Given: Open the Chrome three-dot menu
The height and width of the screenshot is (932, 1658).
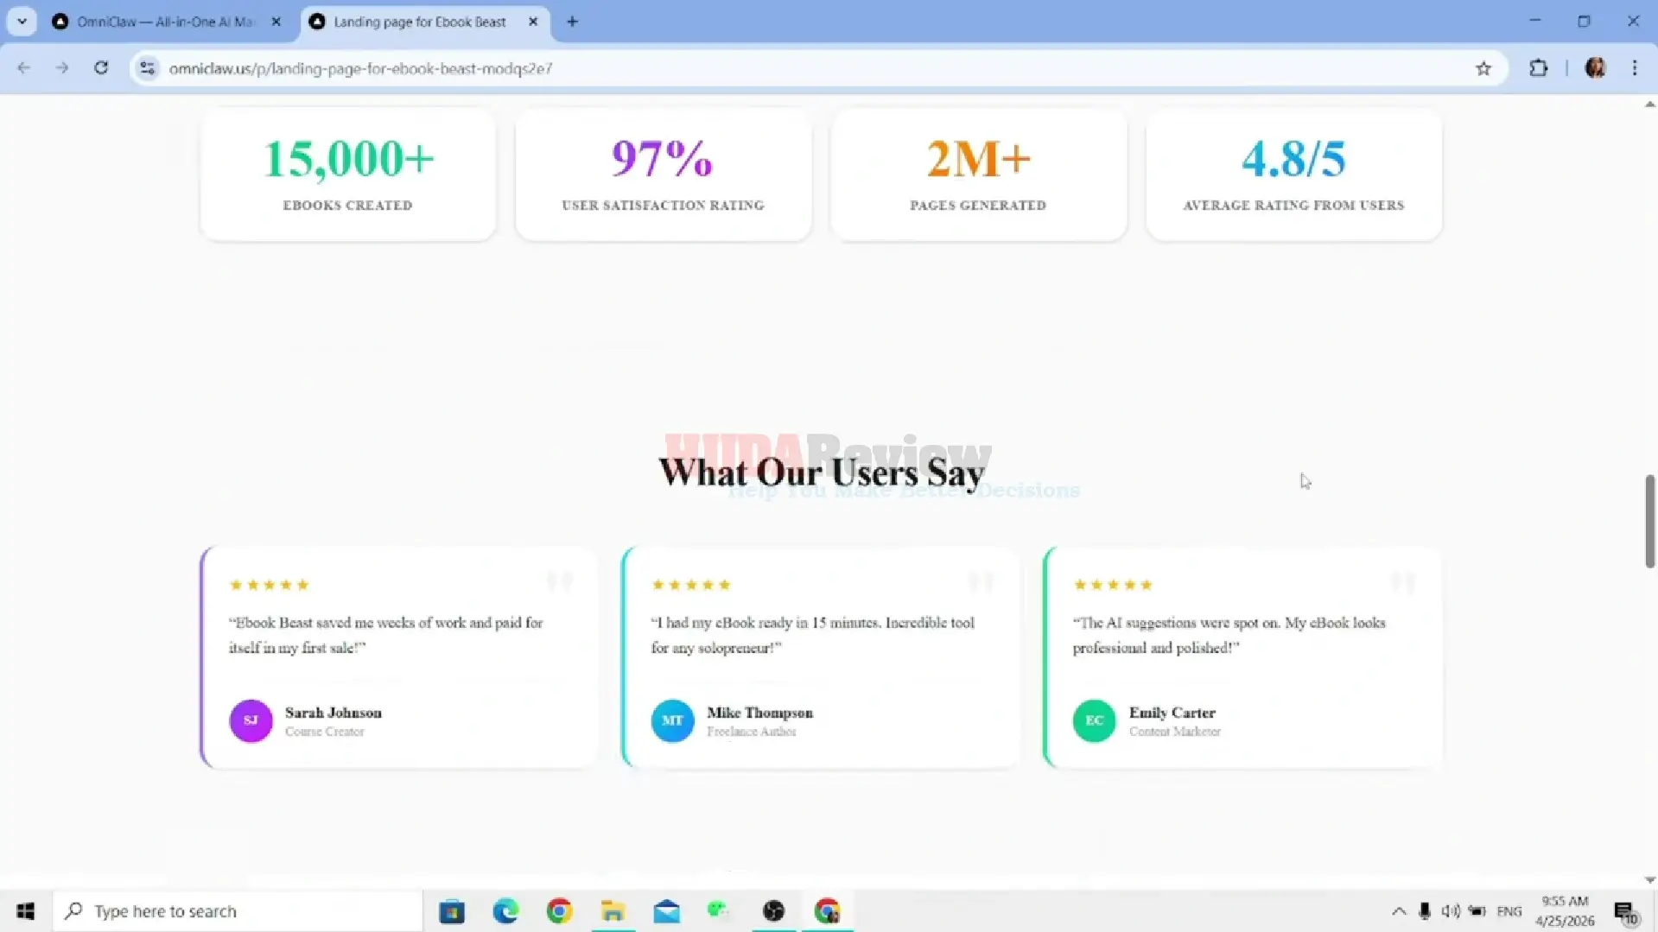Looking at the screenshot, I should [x=1635, y=68].
